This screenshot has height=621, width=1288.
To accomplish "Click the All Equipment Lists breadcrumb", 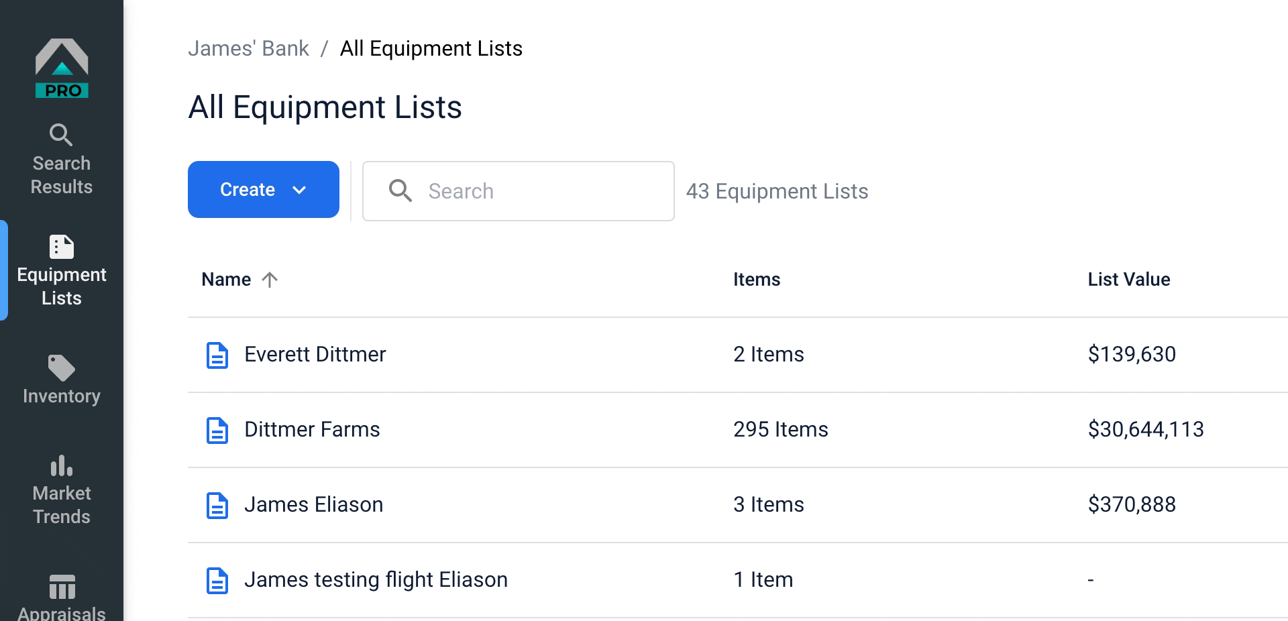I will [431, 48].
